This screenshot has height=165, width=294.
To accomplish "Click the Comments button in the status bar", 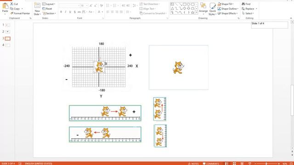I will tap(211, 164).
